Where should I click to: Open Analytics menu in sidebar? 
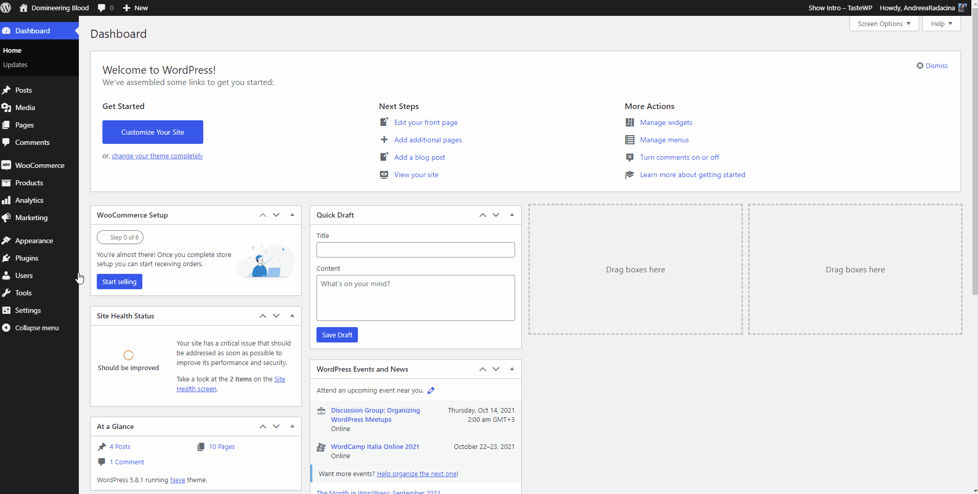(39, 200)
